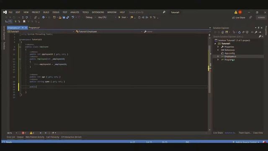Click the Switch Views icon in Solution Explorer
This screenshot has height=151, width=268.
tap(227, 32)
